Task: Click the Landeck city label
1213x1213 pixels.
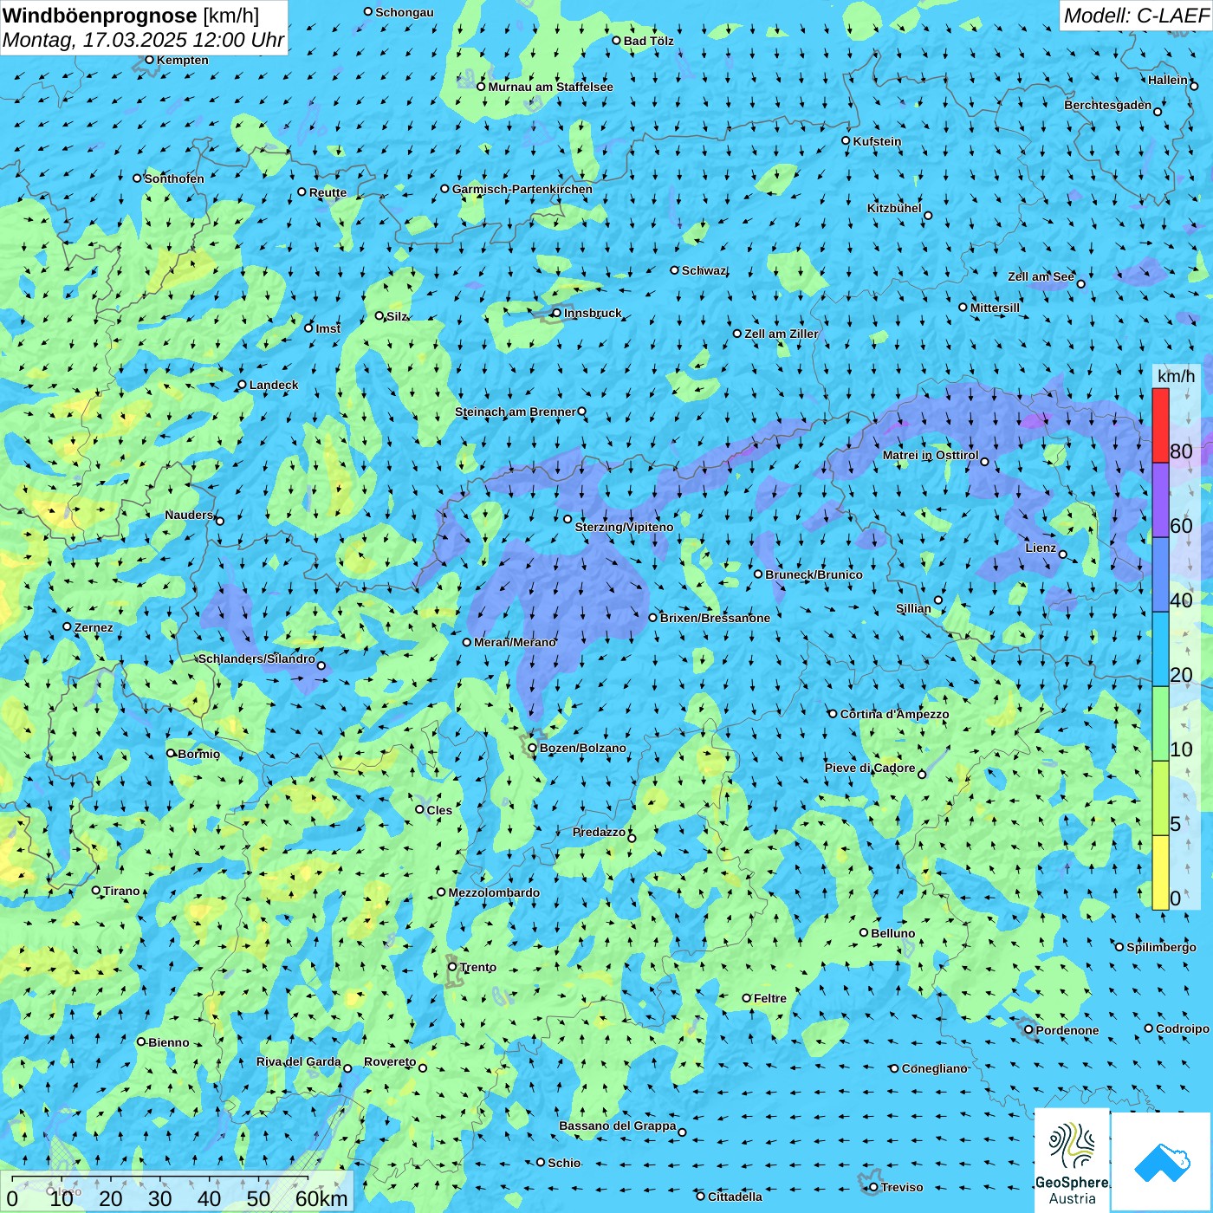Action: click(274, 385)
